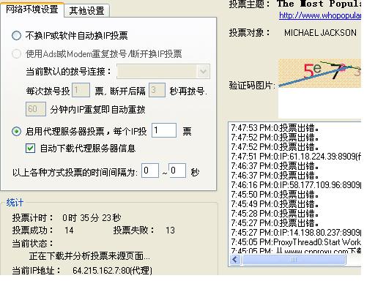The image size is (375, 281).
Task: Switch to the 网络环境设置 tab
Action: (x=32, y=10)
